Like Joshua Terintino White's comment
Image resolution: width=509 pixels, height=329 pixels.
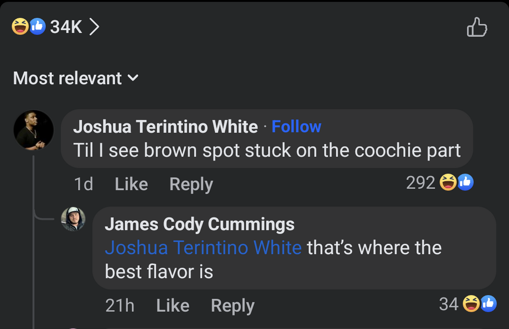(x=131, y=184)
